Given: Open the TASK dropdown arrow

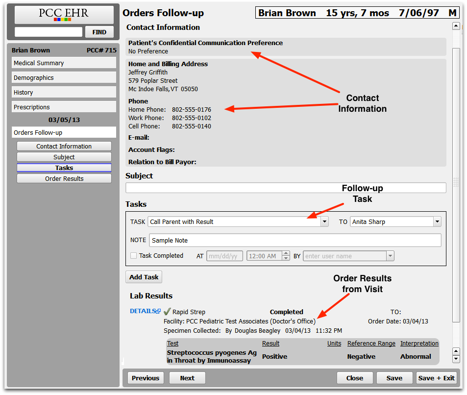Looking at the screenshot, I should tap(324, 222).
